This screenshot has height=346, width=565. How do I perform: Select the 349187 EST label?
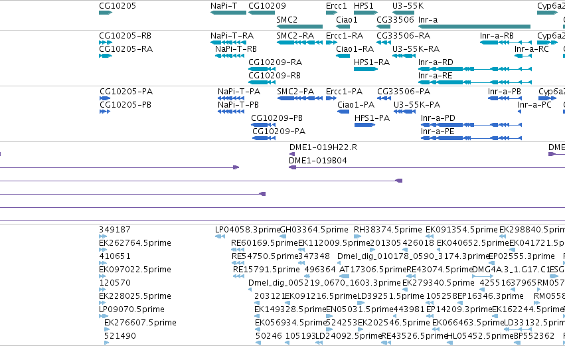(115, 230)
